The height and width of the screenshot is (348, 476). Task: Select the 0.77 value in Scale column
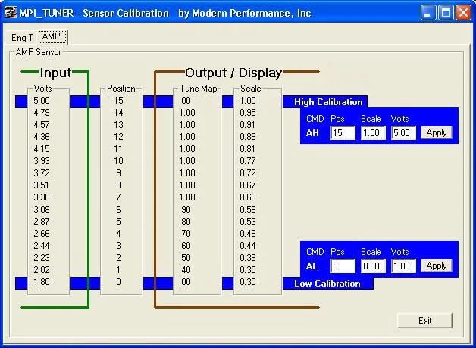248,161
